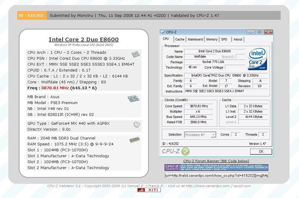
Task: Click the Specification Intel(R) Core(TM)2 Duo field
Action: point(226,75)
